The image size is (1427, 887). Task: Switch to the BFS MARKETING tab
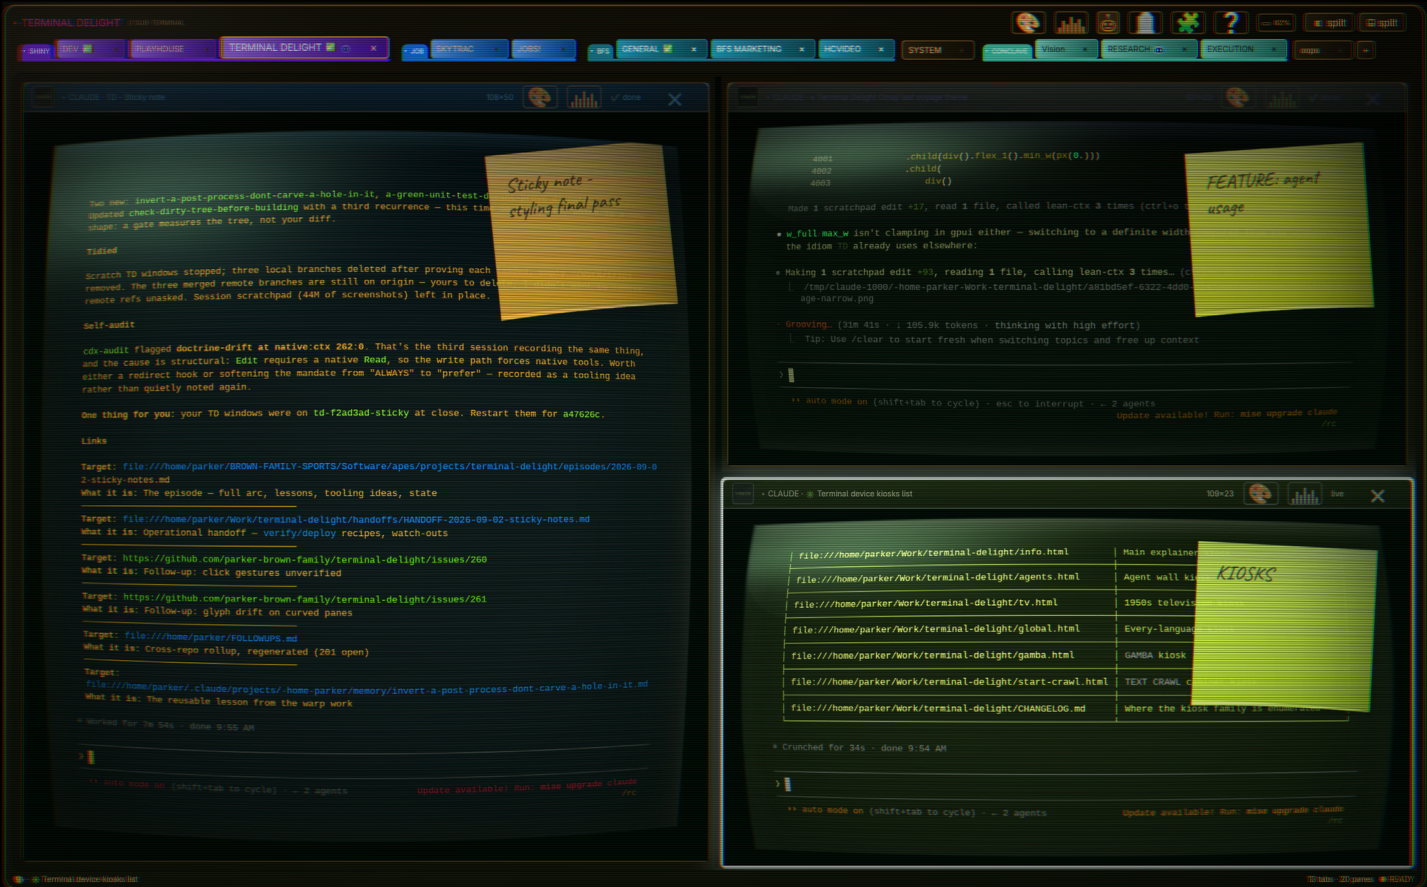(x=762, y=49)
